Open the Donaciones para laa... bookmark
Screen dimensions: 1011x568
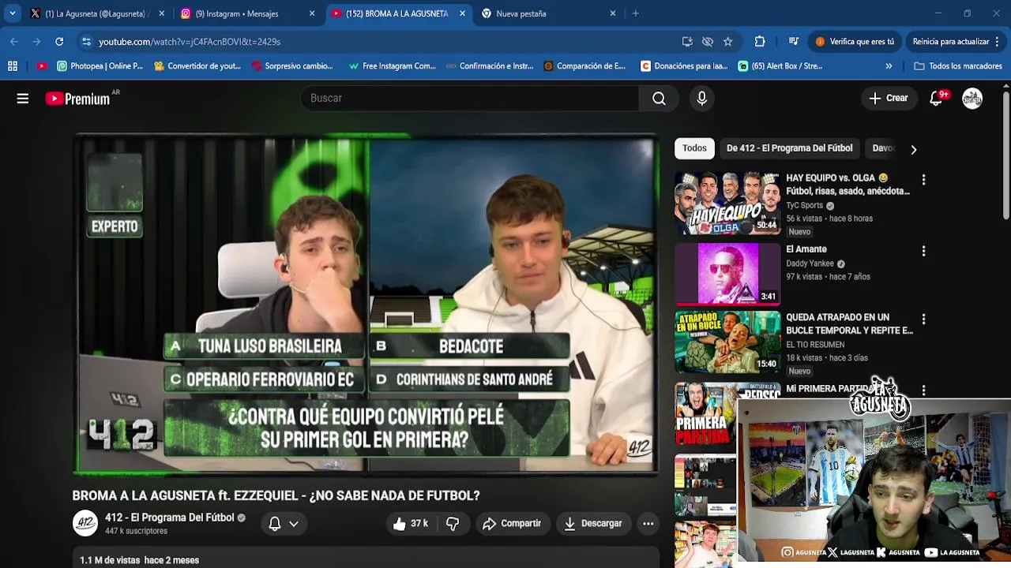point(684,66)
